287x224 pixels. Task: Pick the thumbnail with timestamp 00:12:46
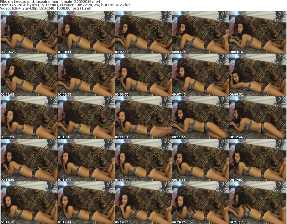tap(258, 117)
